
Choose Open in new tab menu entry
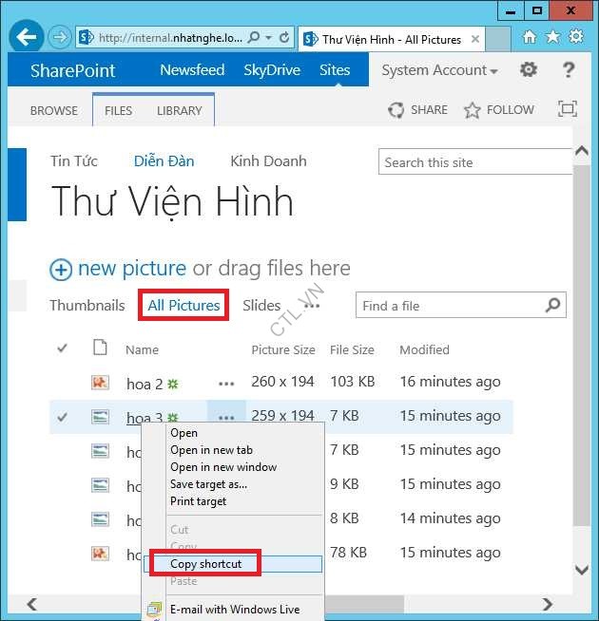click(x=211, y=450)
